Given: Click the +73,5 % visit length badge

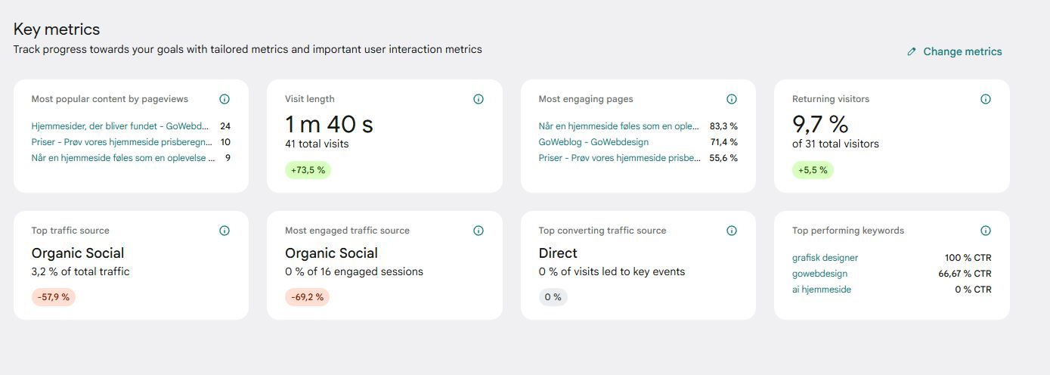Looking at the screenshot, I should (308, 170).
